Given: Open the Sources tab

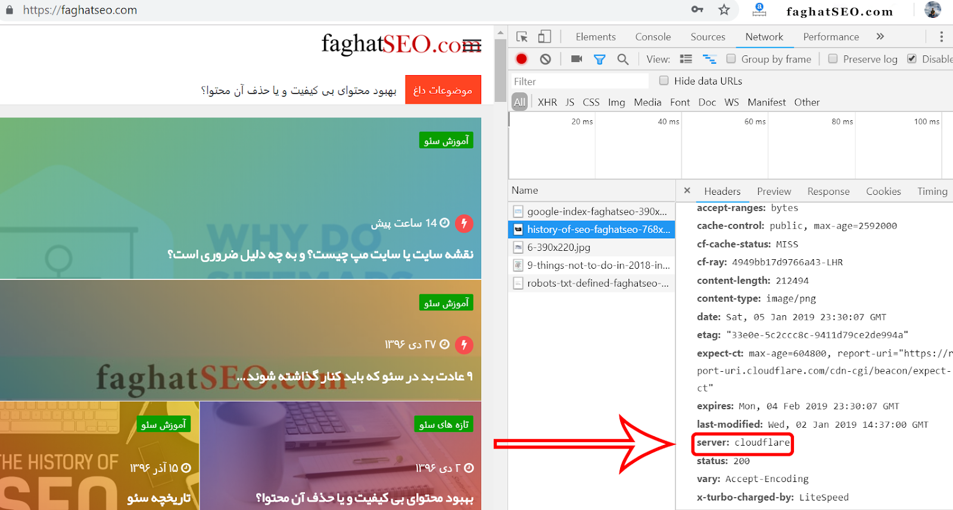Looking at the screenshot, I should coord(708,37).
